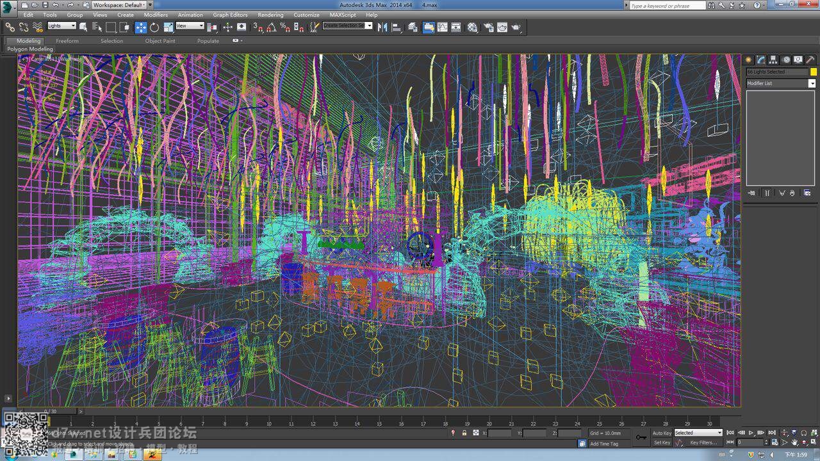
Task: Open the Render Setup dialog
Action: click(x=488, y=27)
